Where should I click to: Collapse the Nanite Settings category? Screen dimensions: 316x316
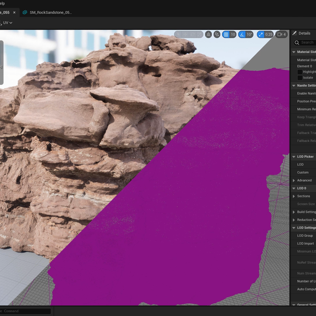click(x=294, y=85)
